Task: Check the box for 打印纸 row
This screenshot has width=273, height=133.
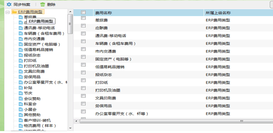Action: 83,80
